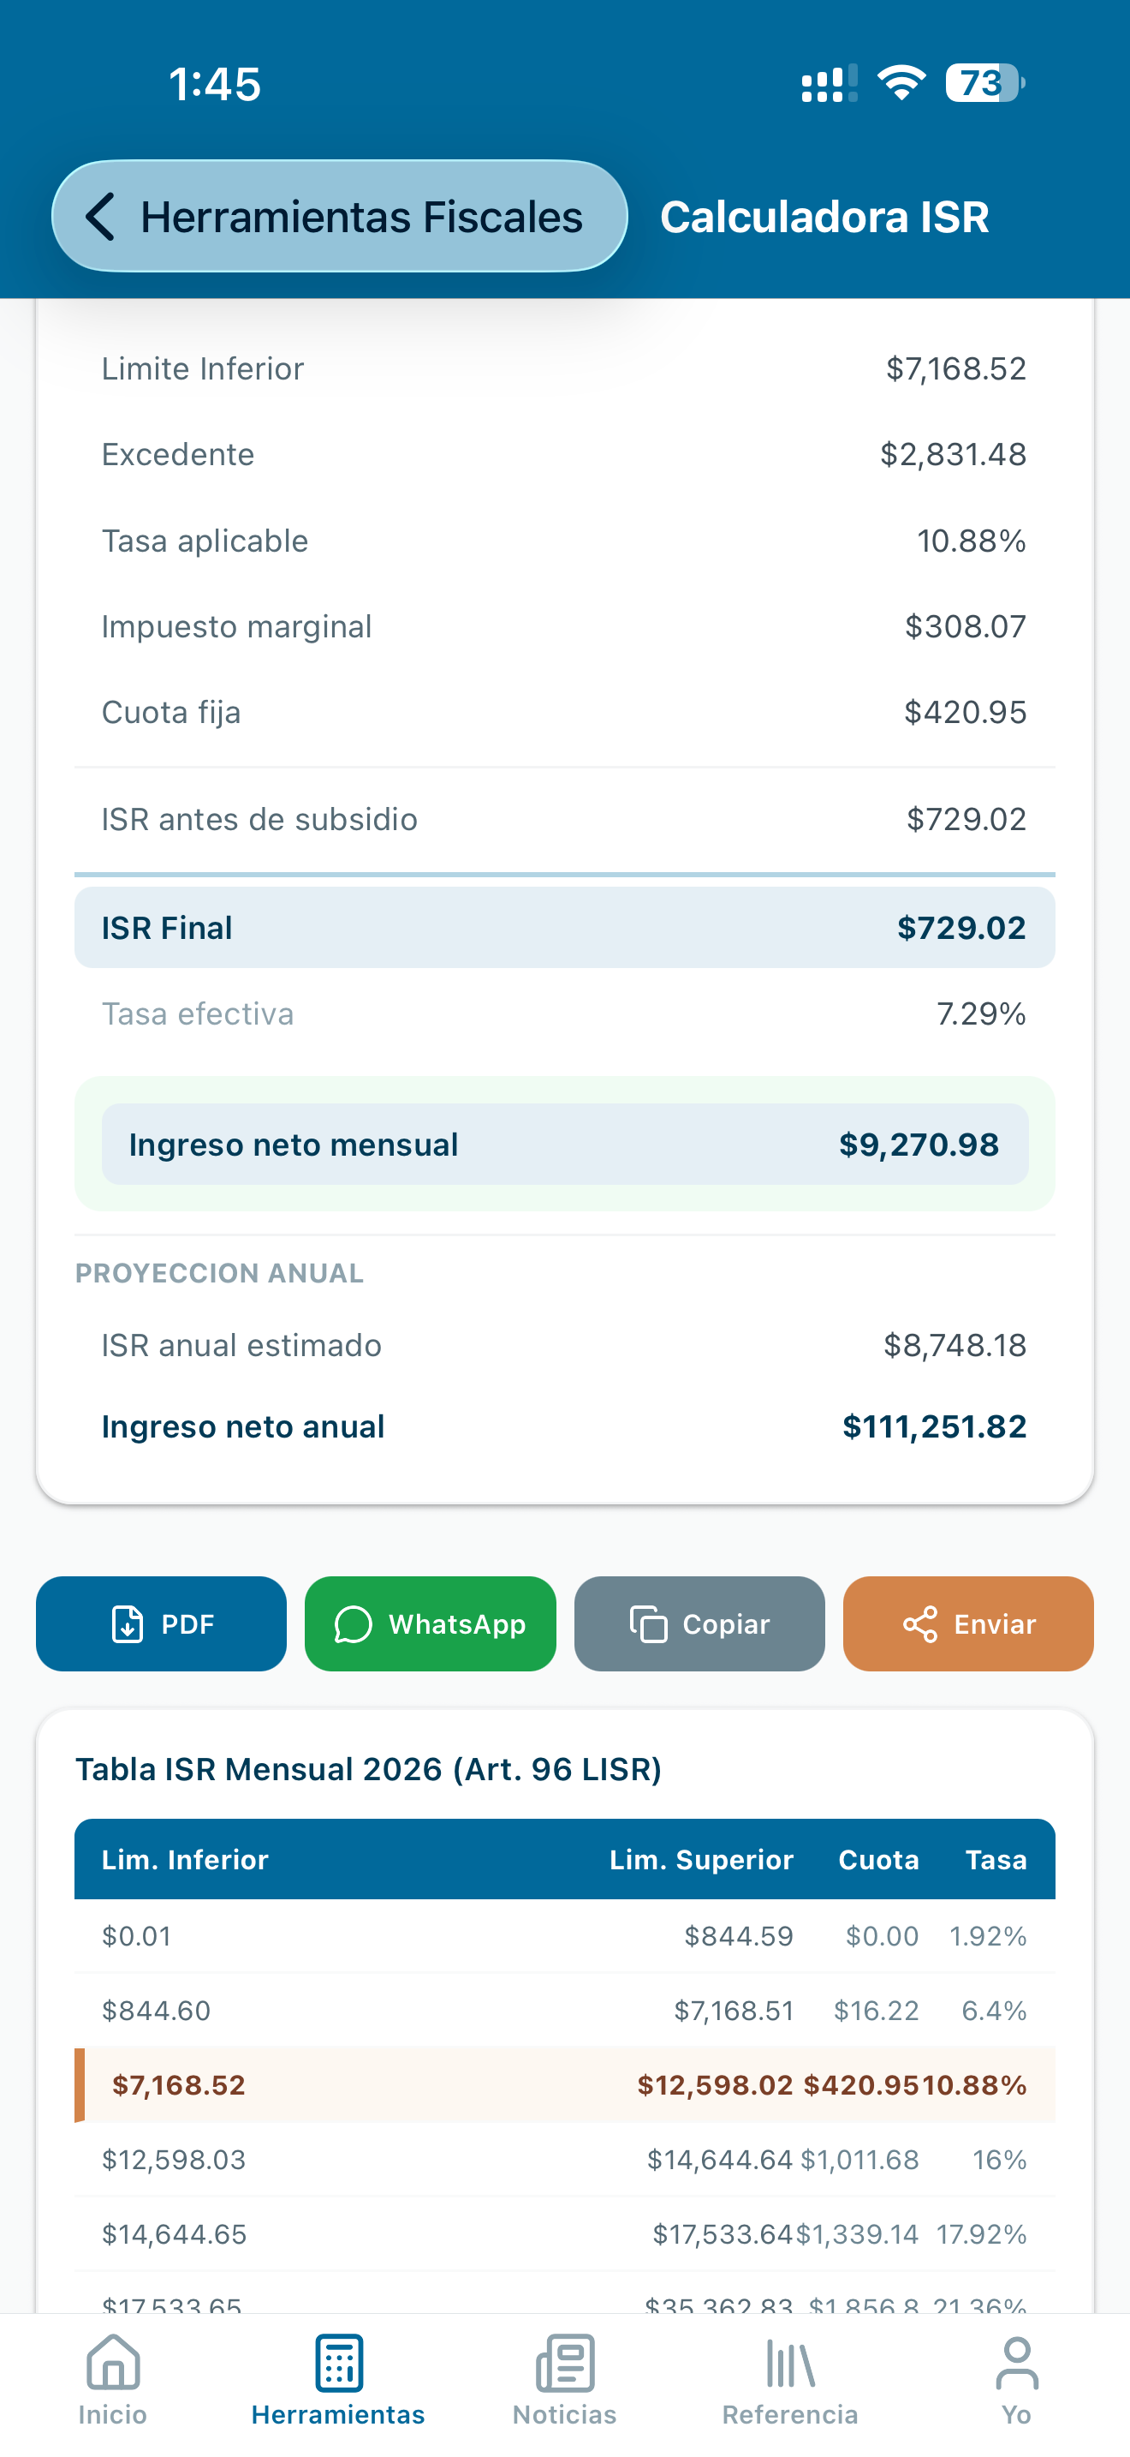Tap the Lim. Superior column header

pyautogui.click(x=701, y=1859)
